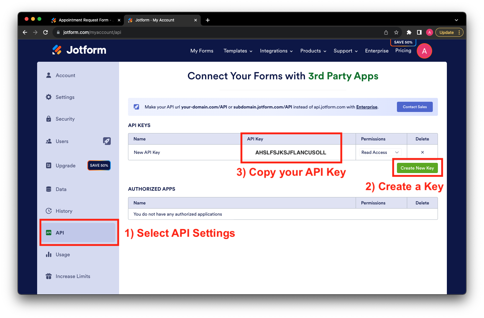Follow the Enterprise link in banner

[x=367, y=107]
